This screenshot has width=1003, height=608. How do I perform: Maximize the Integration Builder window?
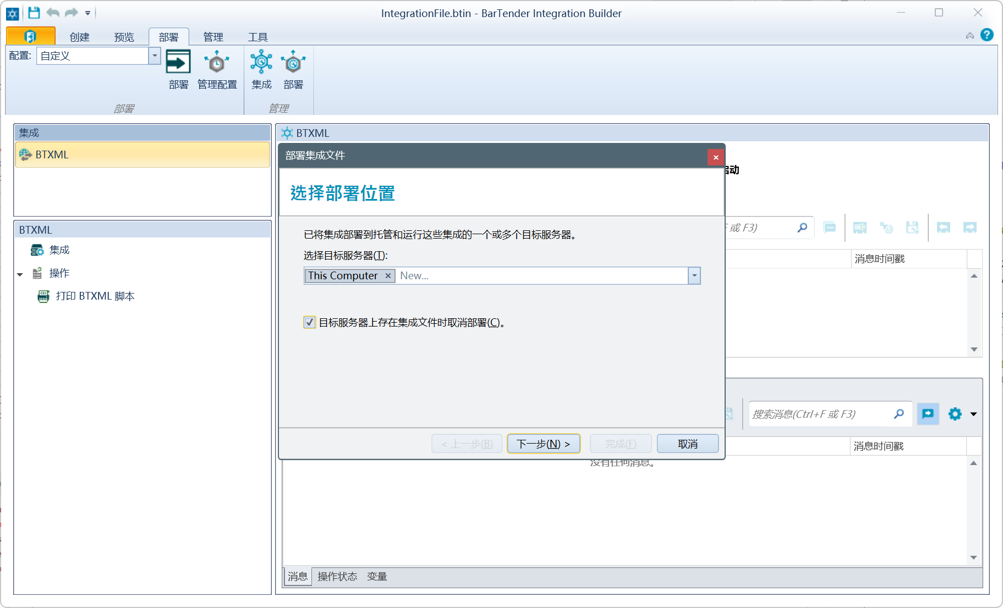pos(939,13)
